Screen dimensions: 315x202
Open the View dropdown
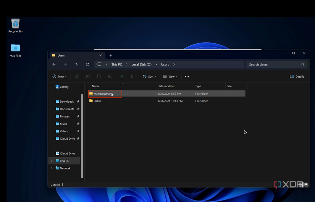(170, 76)
